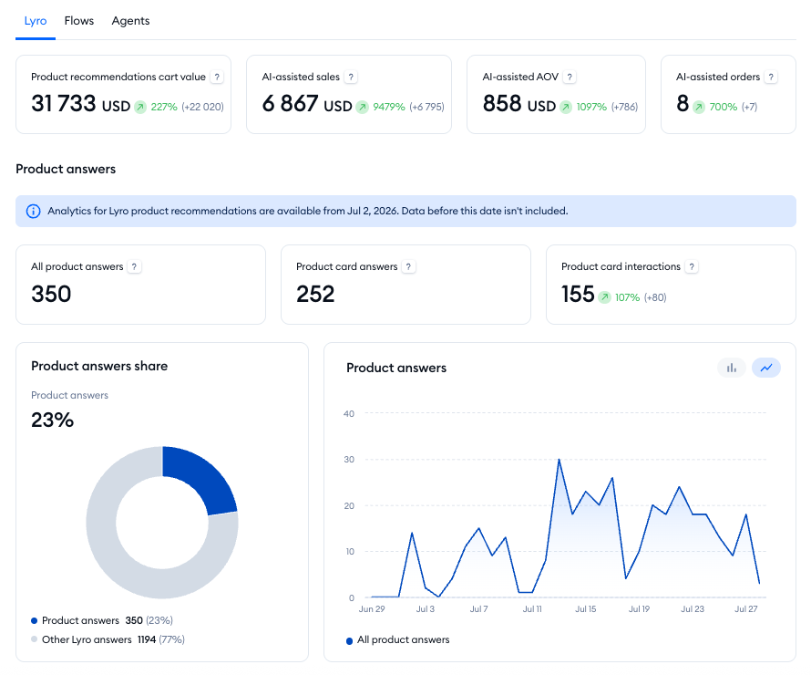Screen dimensions: 811x675
Task: Switch to the Flows tab
Action: 79,21
